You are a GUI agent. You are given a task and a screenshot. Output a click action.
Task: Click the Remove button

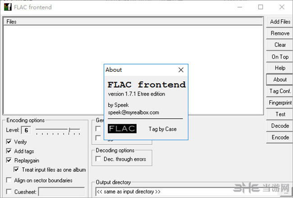coord(280,33)
